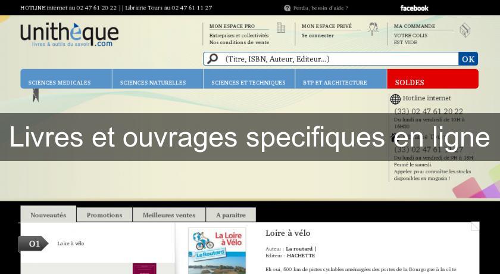This screenshot has width=500, height=274.
Task: Switch to the A paraître tab
Action: click(x=231, y=214)
